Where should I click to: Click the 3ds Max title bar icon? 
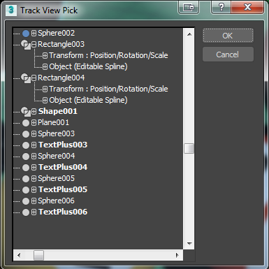click(11, 10)
